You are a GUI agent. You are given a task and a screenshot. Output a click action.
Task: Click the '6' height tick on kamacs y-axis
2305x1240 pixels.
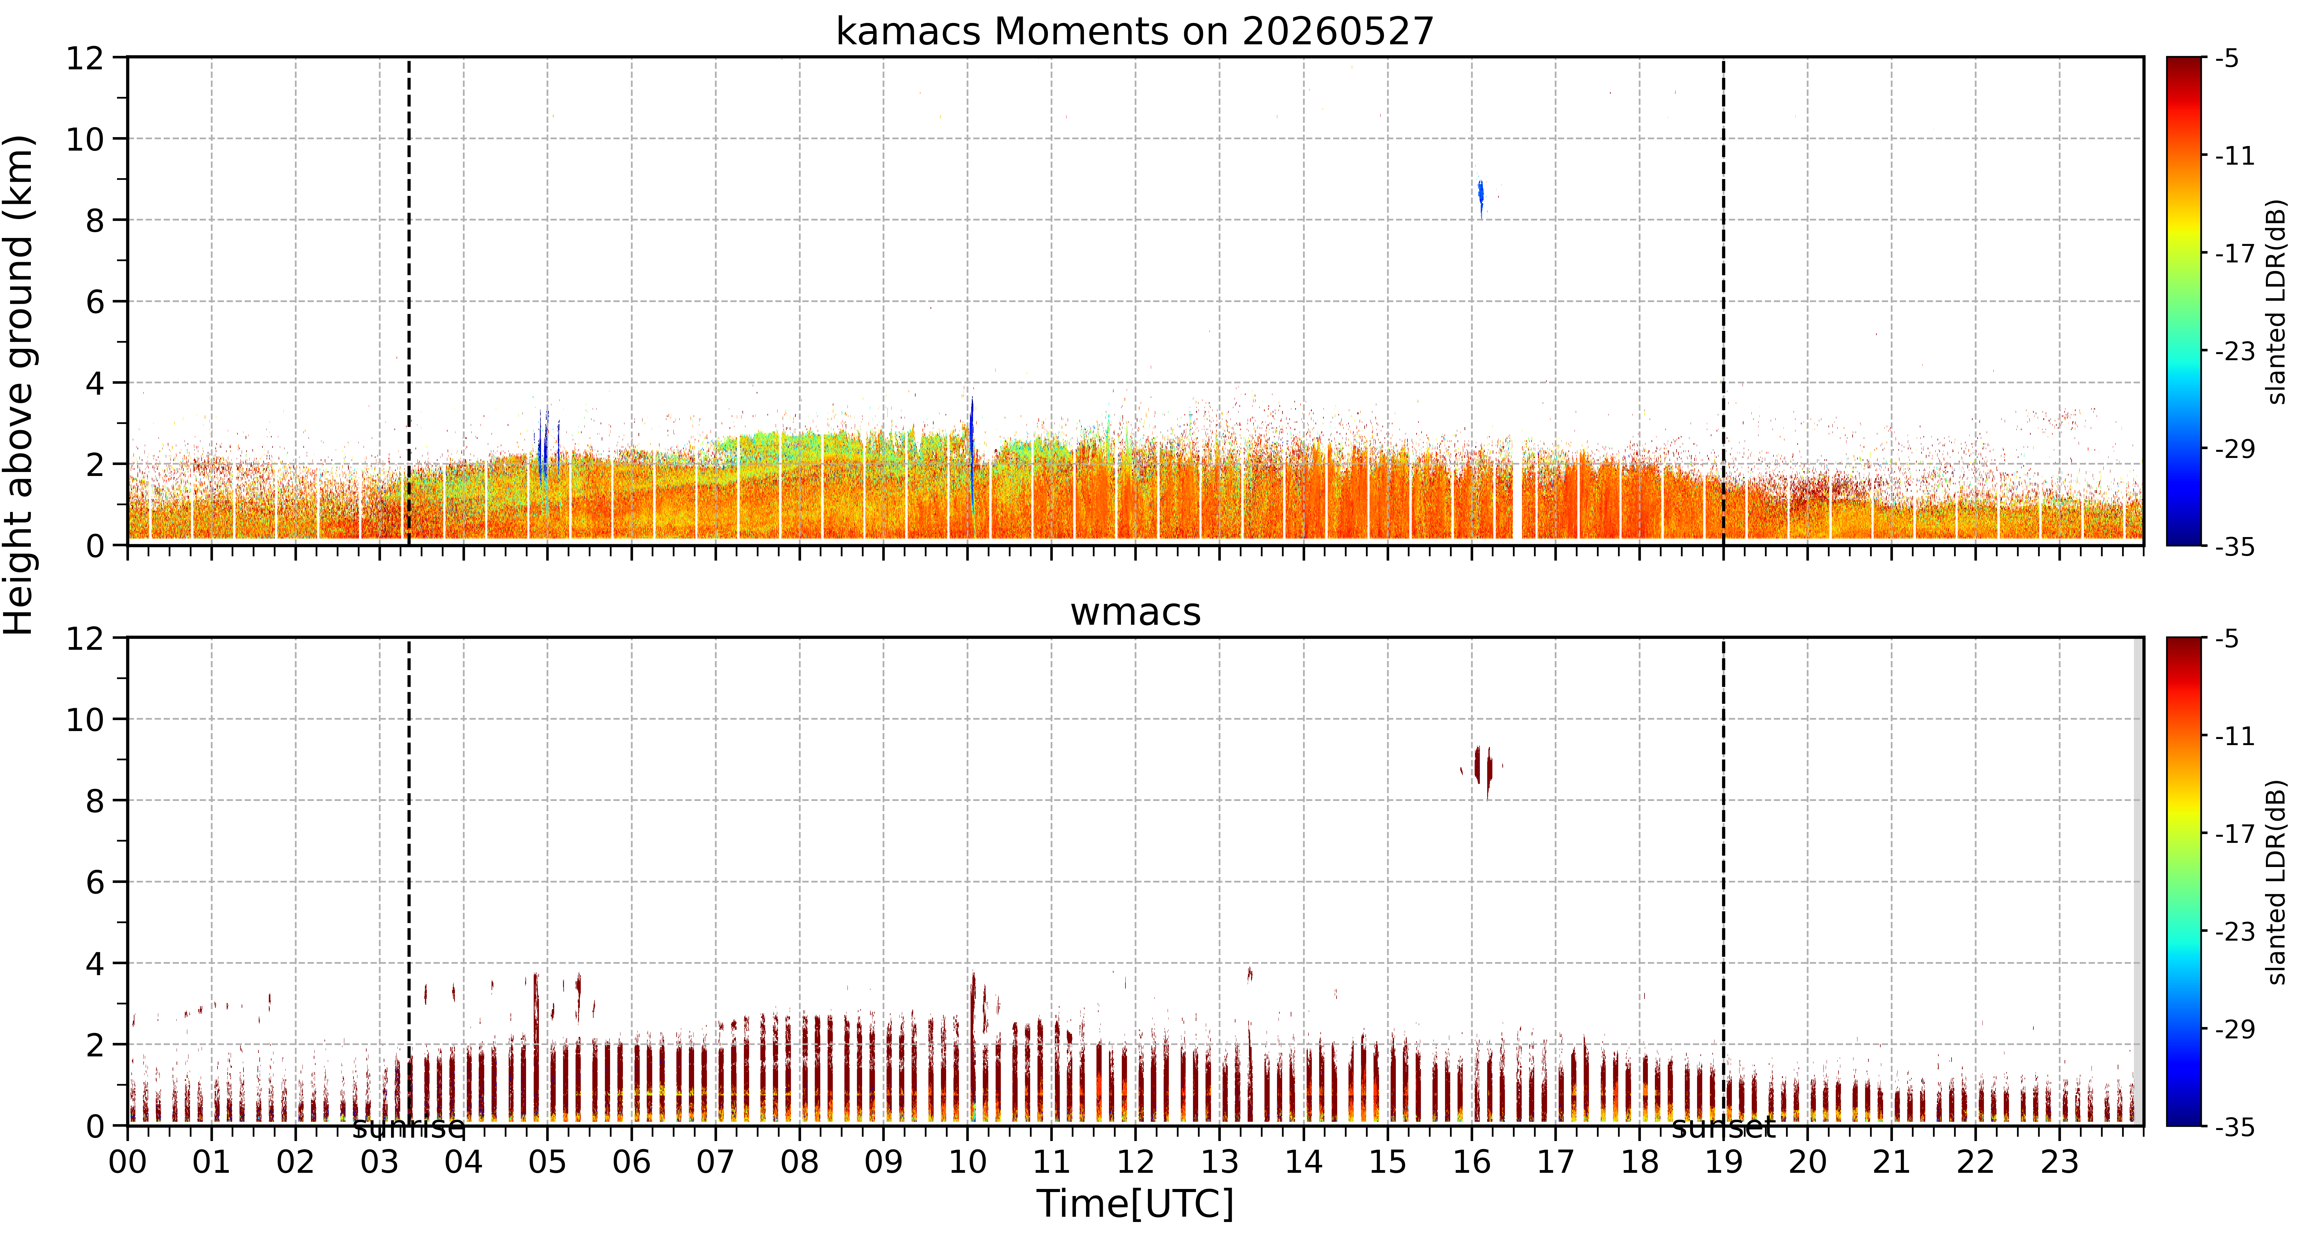(95, 302)
